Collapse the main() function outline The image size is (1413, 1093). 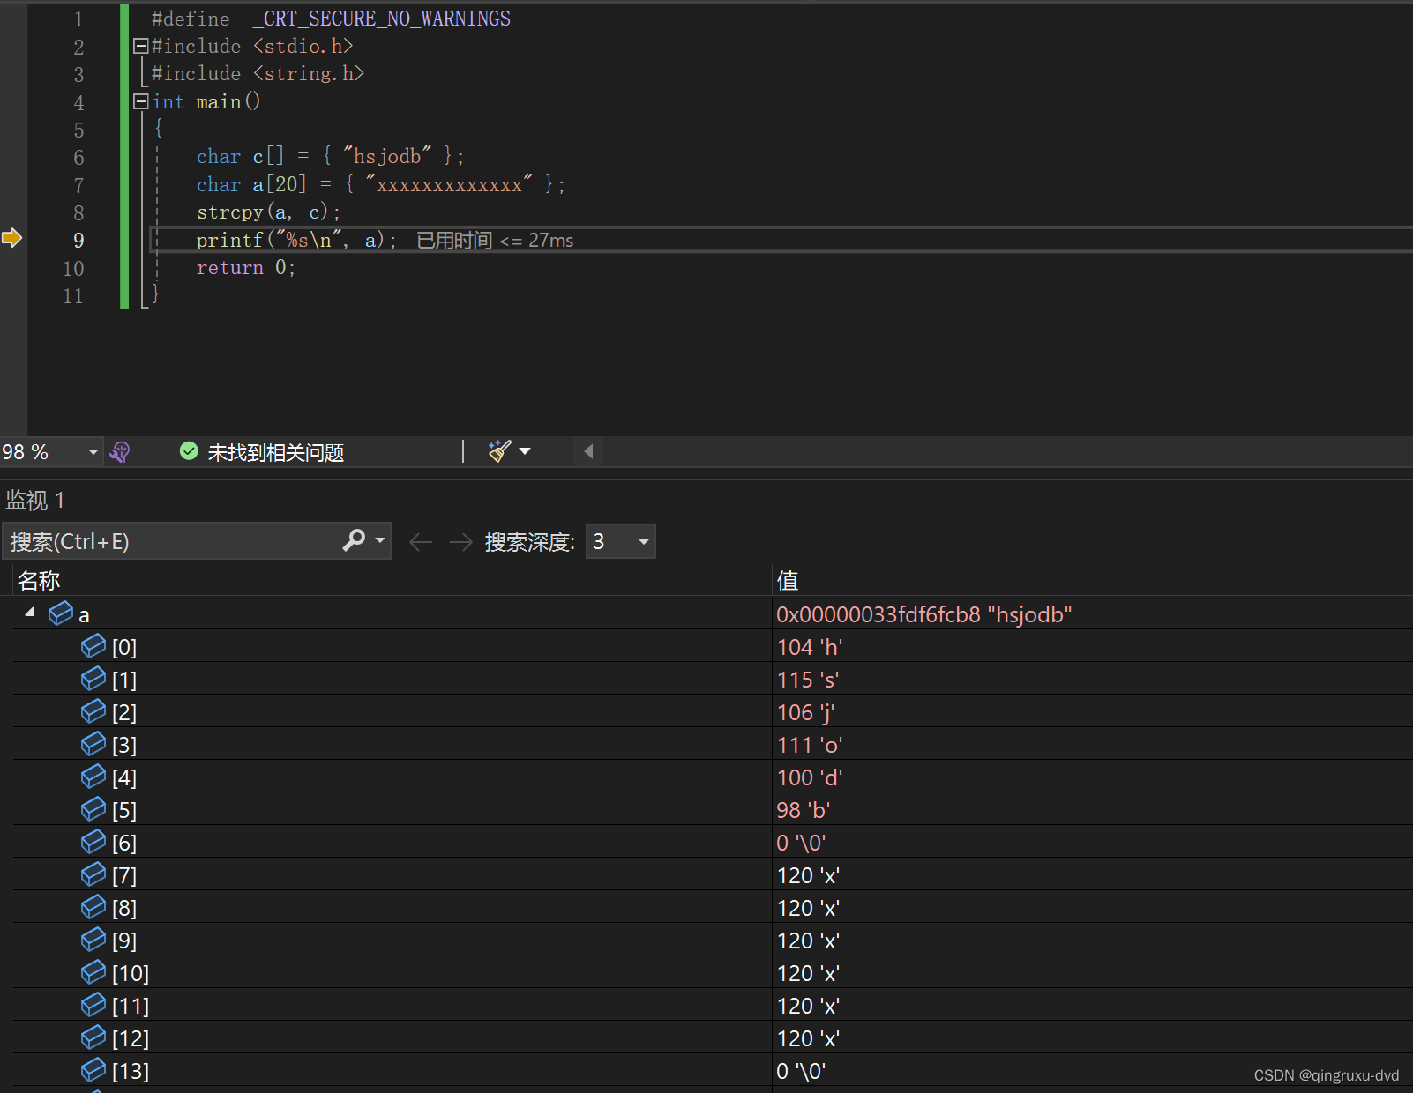click(140, 101)
